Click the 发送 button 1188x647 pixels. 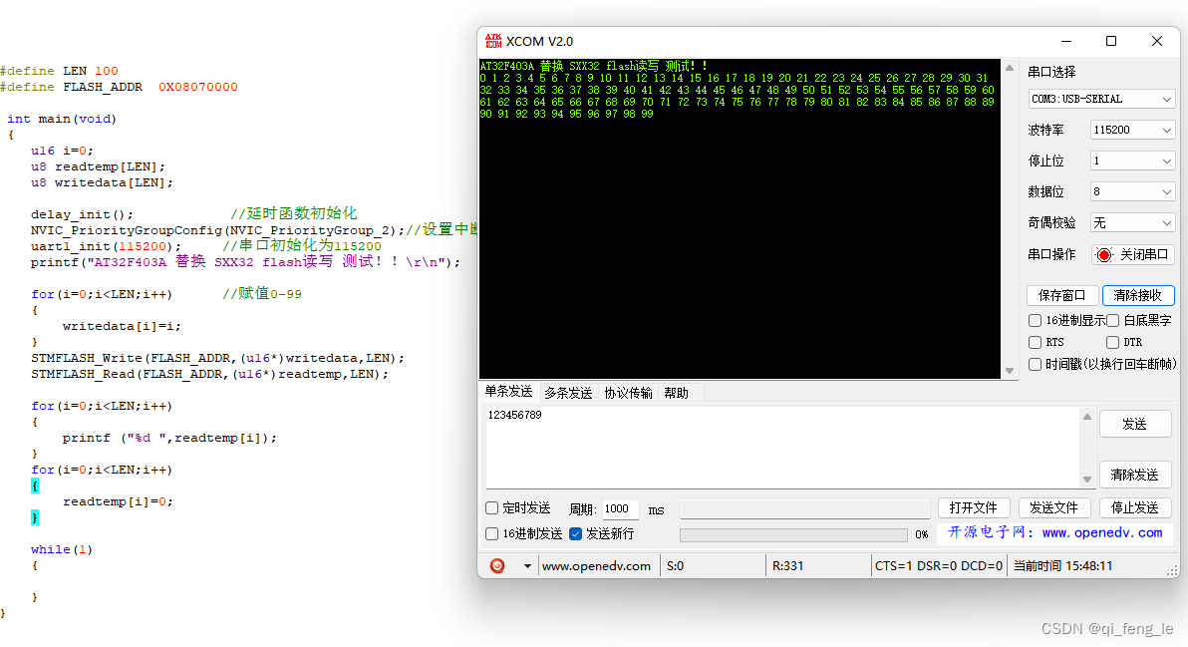tap(1135, 425)
